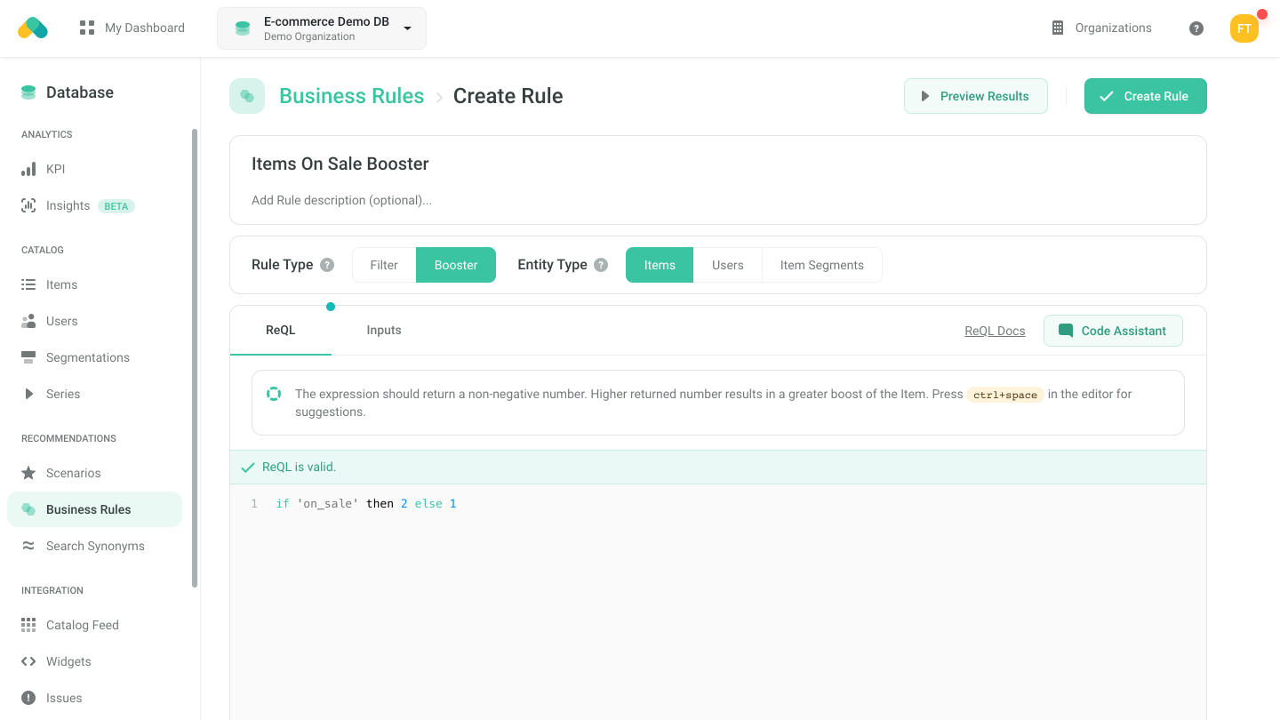This screenshot has width=1280, height=720.
Task: Switch to the Inputs tab
Action: (x=383, y=330)
